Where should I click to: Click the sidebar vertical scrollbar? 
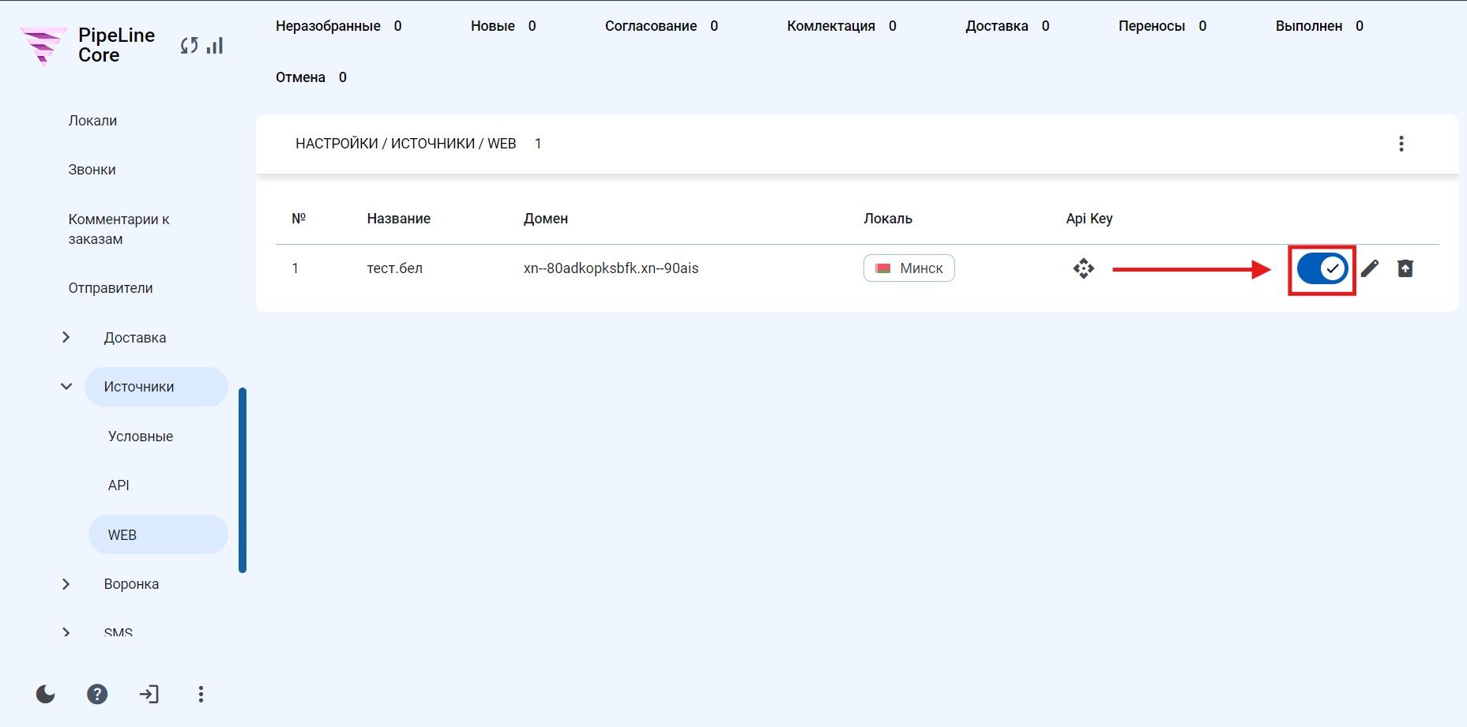coord(243,480)
